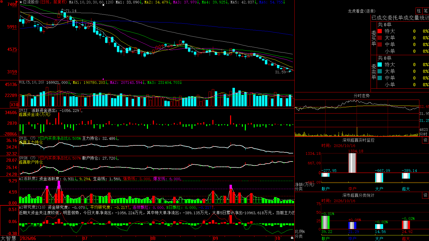Click the white sun marker below the MA parameters

point(103,5)
